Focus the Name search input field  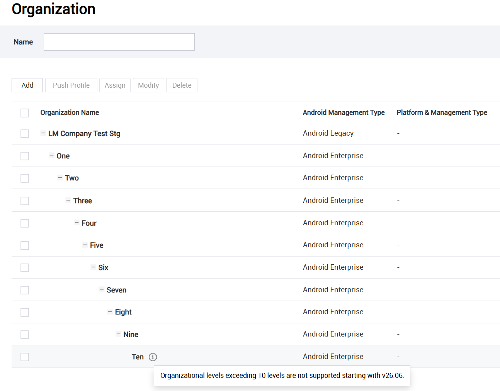point(119,42)
